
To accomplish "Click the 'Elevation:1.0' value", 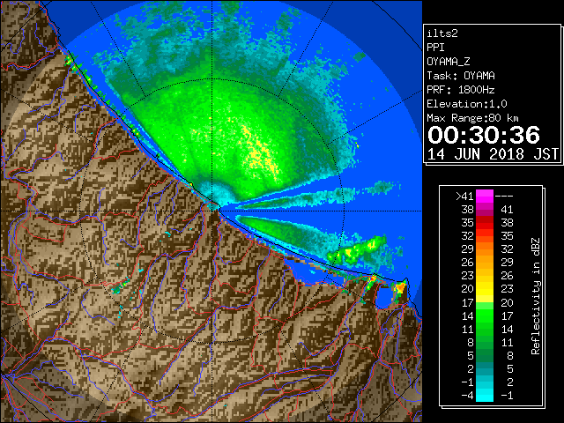I will (467, 104).
